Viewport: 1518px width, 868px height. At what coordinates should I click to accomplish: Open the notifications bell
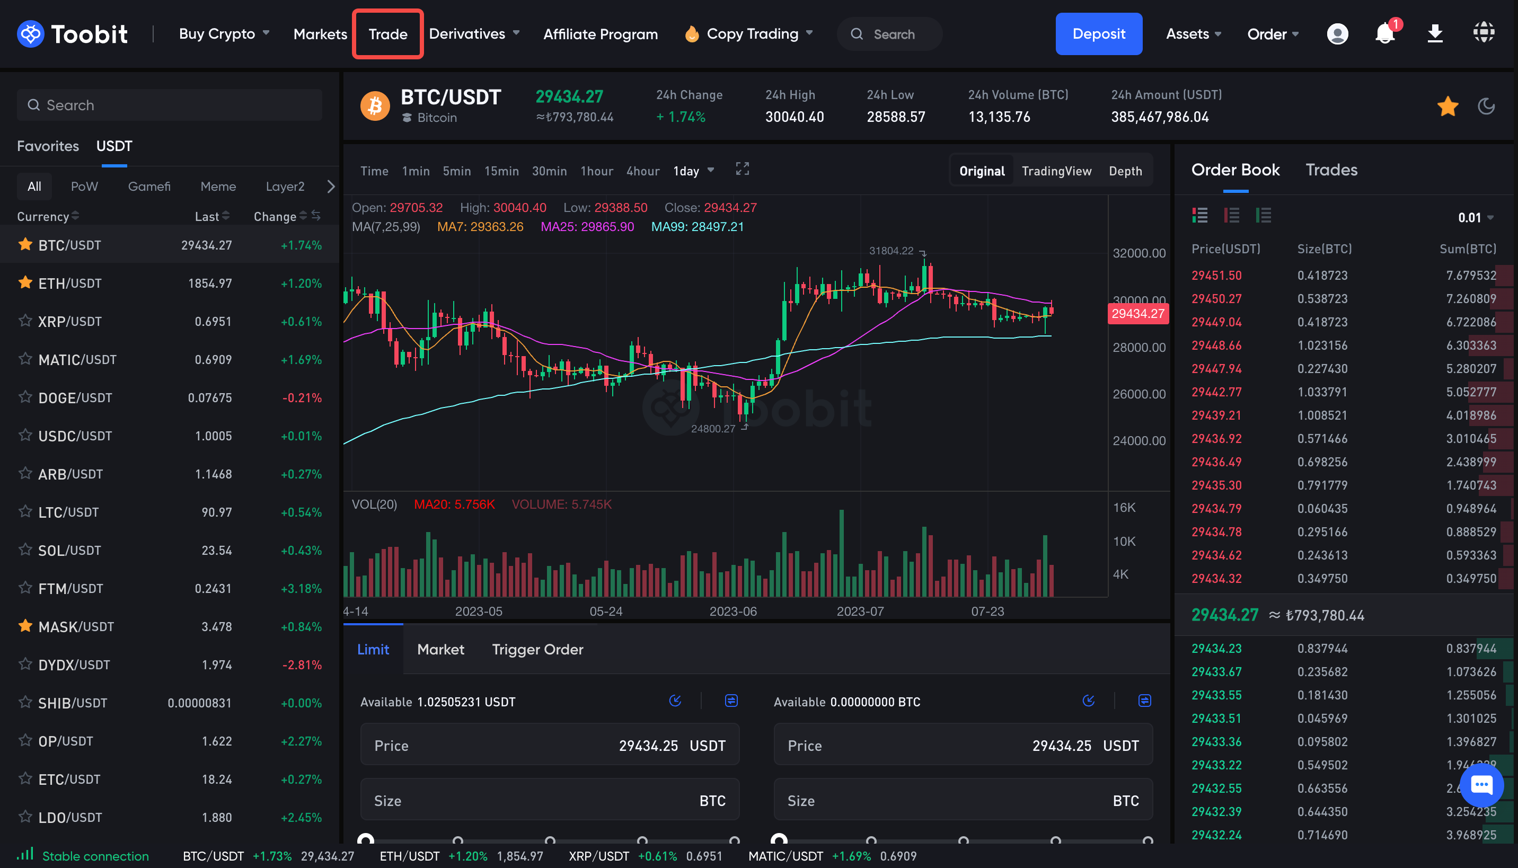click(1385, 34)
